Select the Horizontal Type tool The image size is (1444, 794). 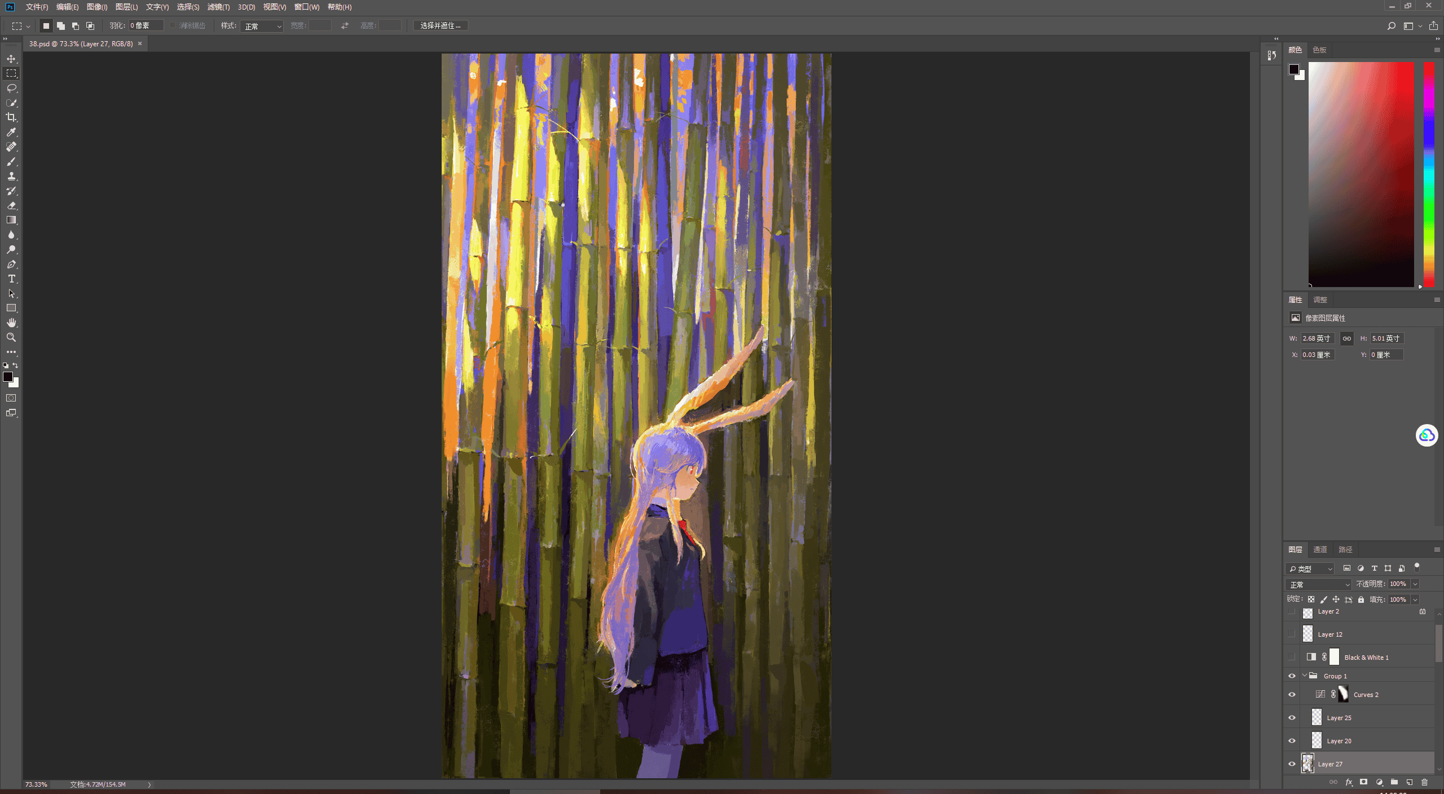11,279
